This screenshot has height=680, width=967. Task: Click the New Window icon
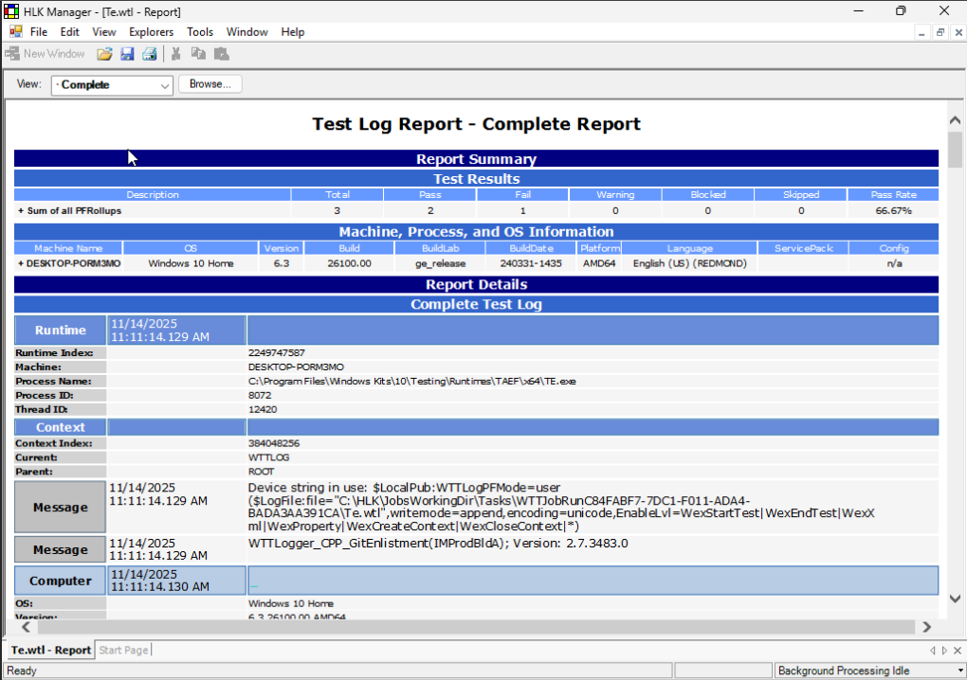13,53
